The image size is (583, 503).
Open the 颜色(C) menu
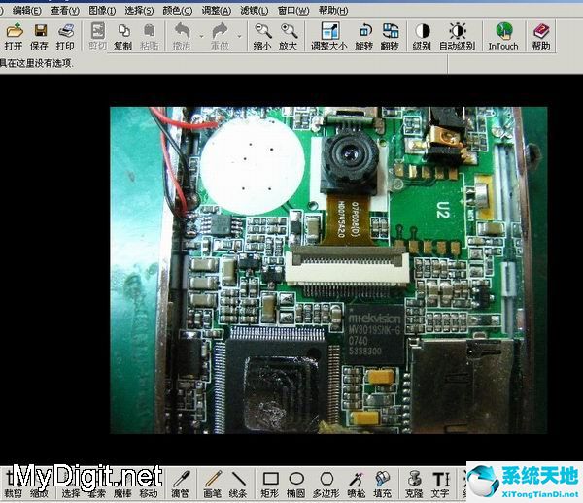(x=178, y=11)
